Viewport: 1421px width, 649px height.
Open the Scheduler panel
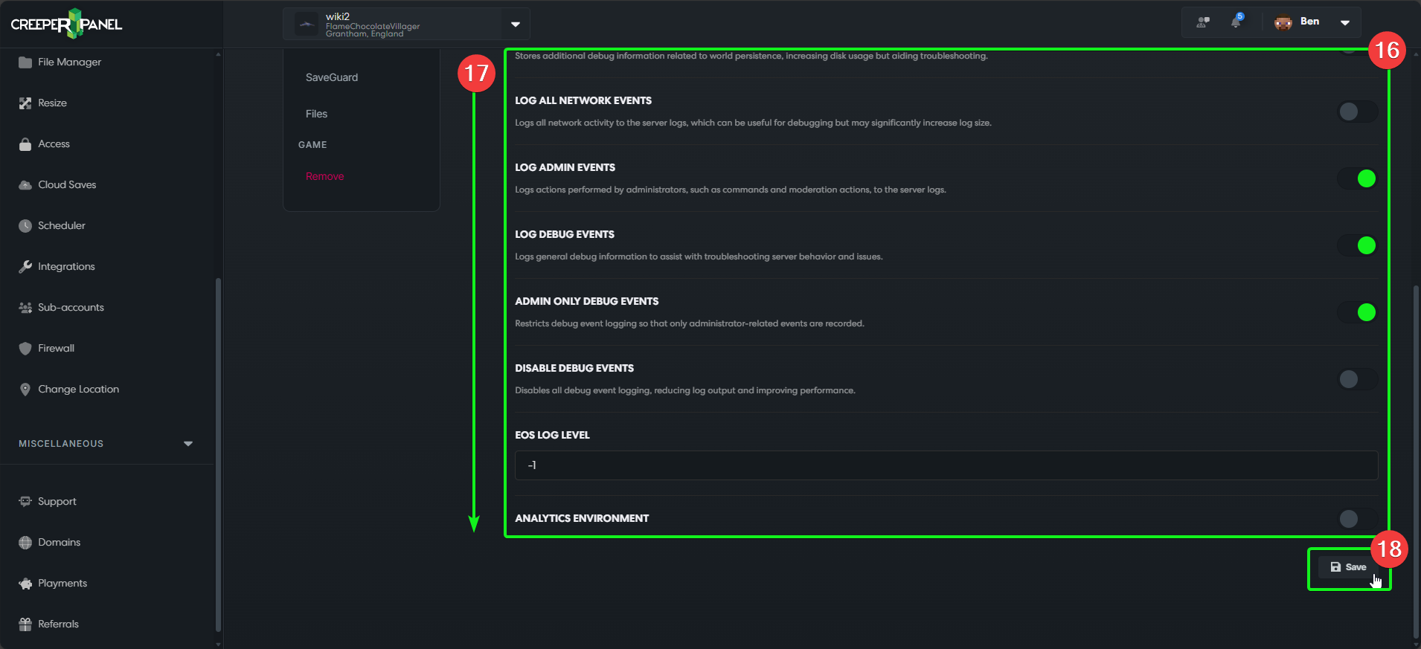point(60,225)
